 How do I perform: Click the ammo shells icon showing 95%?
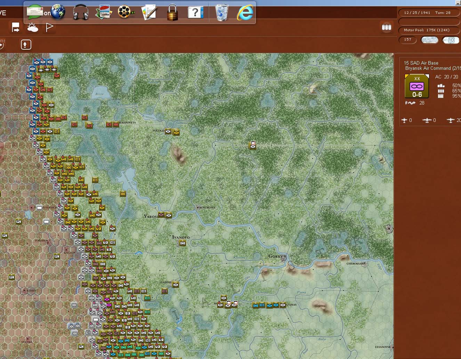[x=441, y=96]
